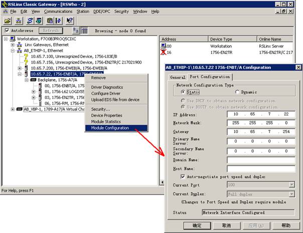This screenshot has width=303, height=233.
Task: Click the Backplane 1756-A7/A chassis icon
Action: 33,79
